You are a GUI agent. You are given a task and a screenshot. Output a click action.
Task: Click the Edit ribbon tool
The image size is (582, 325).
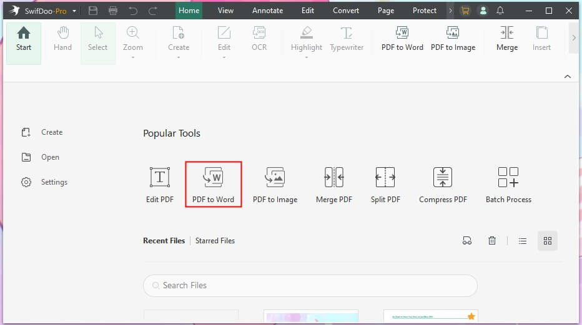224,39
